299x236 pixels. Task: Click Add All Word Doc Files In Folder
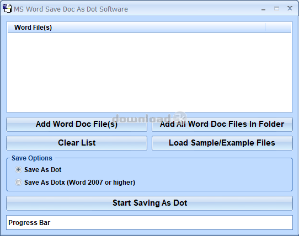(222, 124)
